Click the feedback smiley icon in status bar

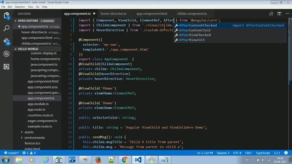[x=286, y=153]
